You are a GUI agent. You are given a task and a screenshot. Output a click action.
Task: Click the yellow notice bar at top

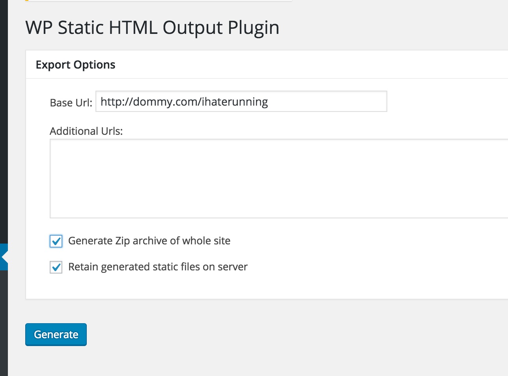pos(158,1)
